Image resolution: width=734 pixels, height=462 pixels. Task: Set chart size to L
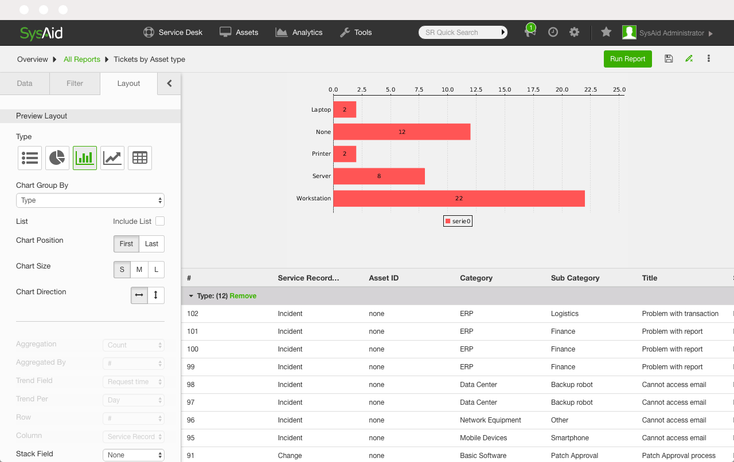[156, 270]
